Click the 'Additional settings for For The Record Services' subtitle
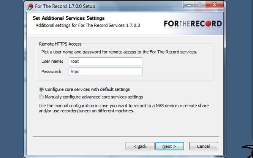The image size is (253, 158). click(x=88, y=25)
